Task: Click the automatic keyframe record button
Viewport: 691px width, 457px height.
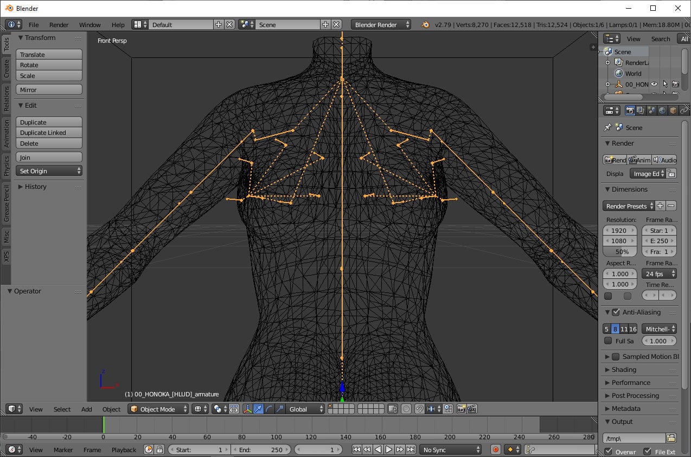Action: (x=495, y=449)
